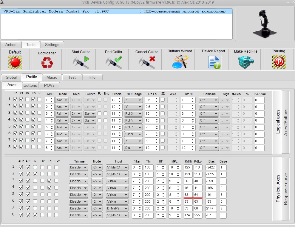This screenshot has height=227, width=295.
Task: Generate a Device Report
Action: coord(214,63)
